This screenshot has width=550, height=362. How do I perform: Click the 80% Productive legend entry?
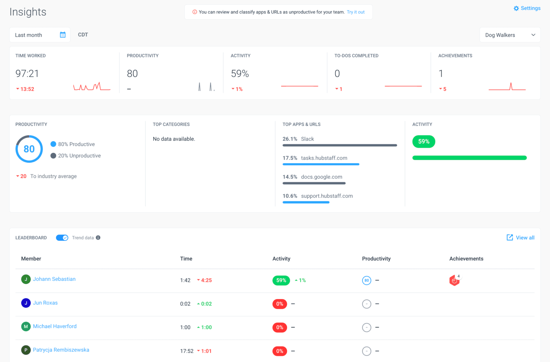73,144
